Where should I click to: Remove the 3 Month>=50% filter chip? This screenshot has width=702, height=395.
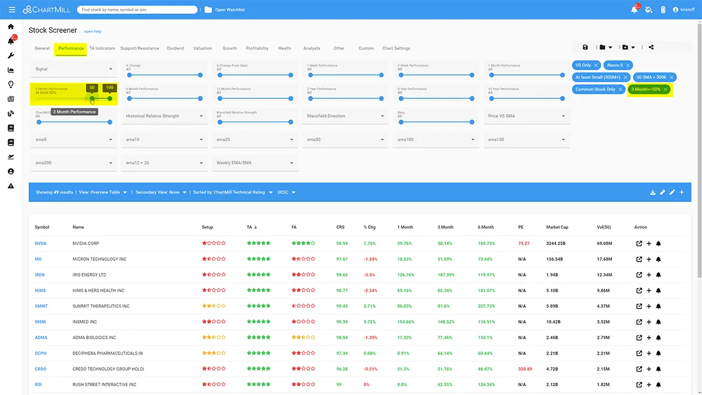tap(665, 90)
